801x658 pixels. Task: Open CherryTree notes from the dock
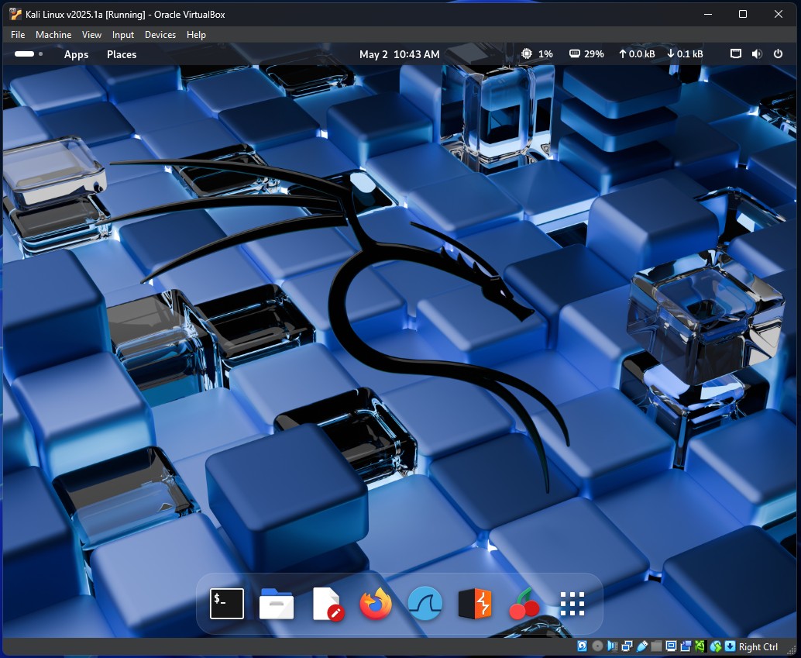click(x=524, y=604)
